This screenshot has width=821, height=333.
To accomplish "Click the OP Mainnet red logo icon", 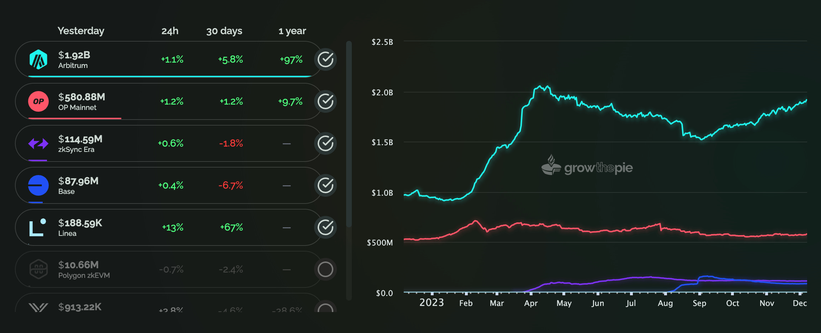I will click(x=38, y=101).
